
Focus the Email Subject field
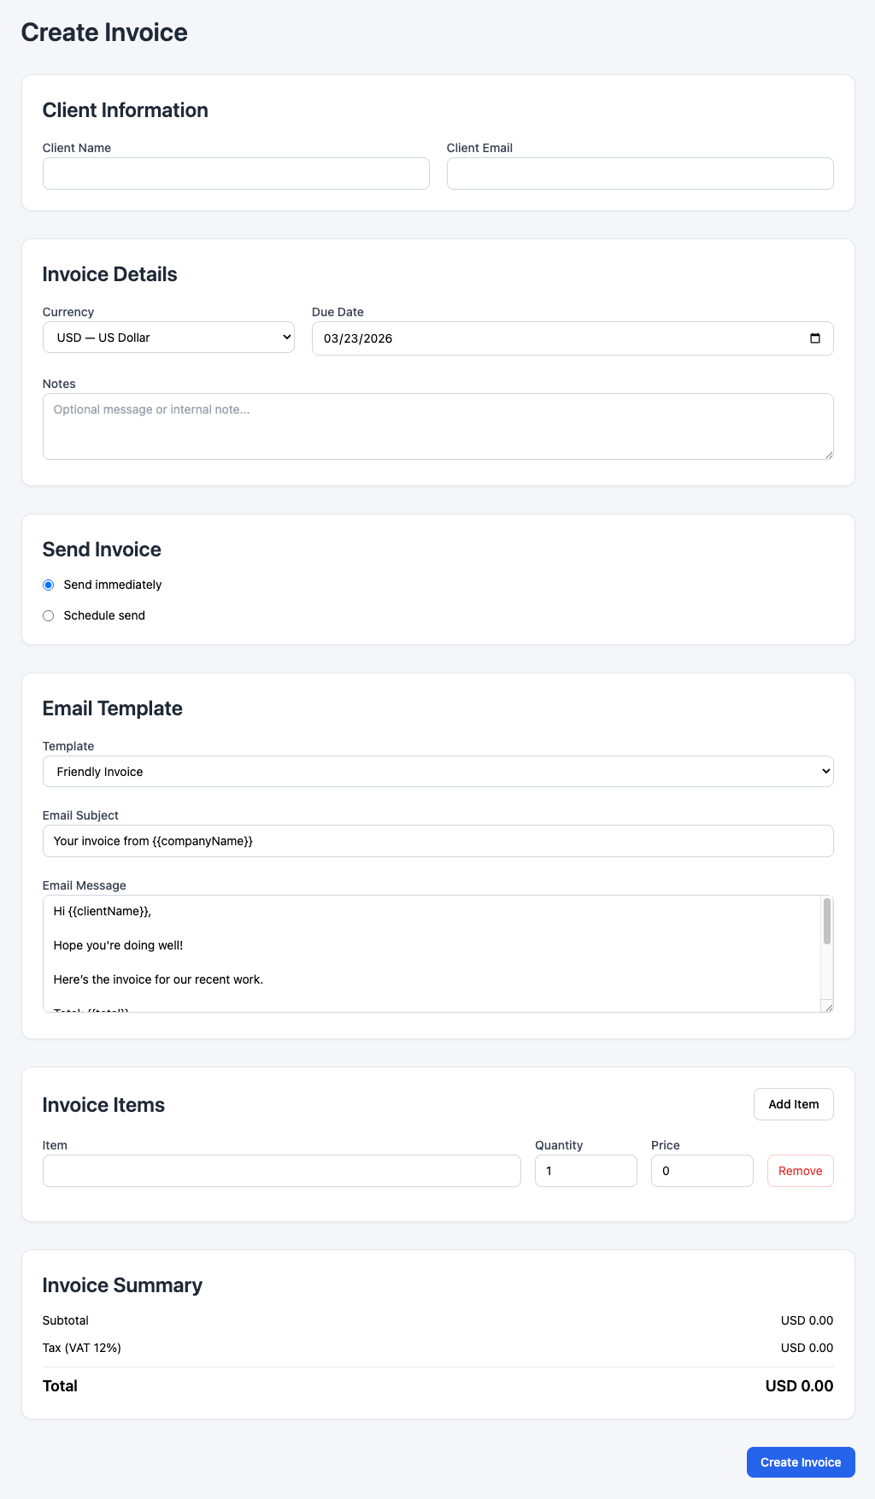click(437, 841)
